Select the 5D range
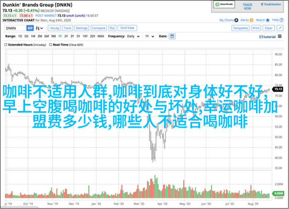This screenshot has height=209, width=289. [26, 36]
